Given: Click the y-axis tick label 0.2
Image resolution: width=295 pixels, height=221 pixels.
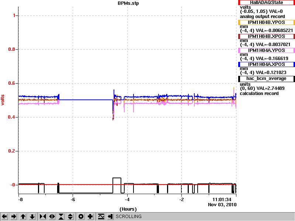Looking at the screenshot, I should 12,151.
